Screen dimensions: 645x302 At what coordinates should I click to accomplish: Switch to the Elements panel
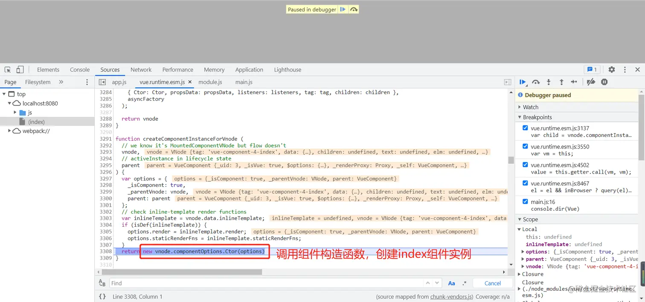(48, 70)
